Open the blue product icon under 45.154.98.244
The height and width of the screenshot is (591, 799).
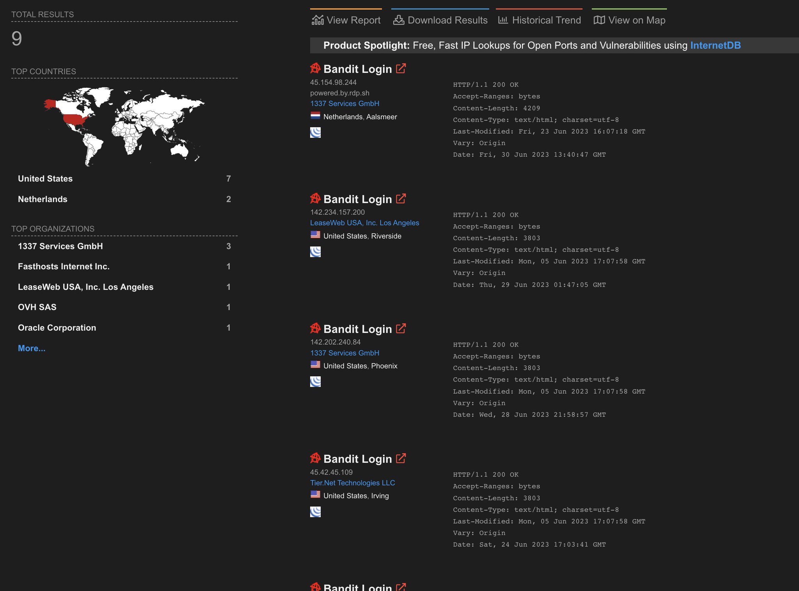(x=315, y=133)
